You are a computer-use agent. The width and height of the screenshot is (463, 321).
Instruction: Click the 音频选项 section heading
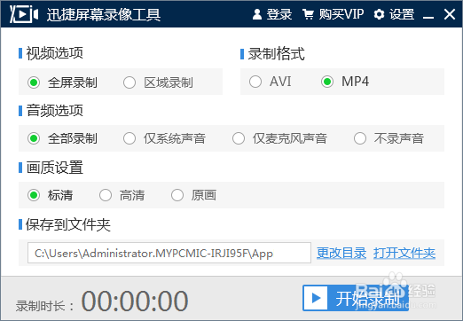55,111
